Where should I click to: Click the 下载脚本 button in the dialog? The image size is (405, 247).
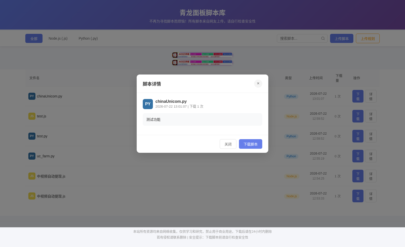coord(251,144)
